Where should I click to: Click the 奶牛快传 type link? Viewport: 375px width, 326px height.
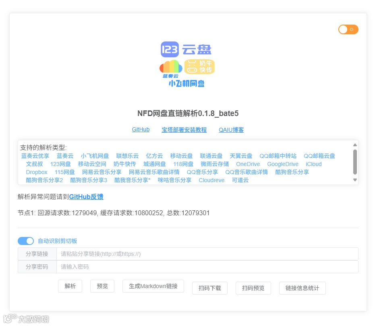click(x=124, y=164)
